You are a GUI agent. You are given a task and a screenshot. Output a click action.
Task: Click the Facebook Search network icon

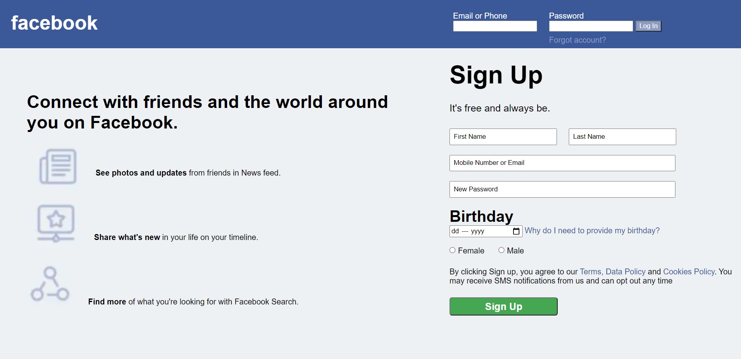click(50, 284)
